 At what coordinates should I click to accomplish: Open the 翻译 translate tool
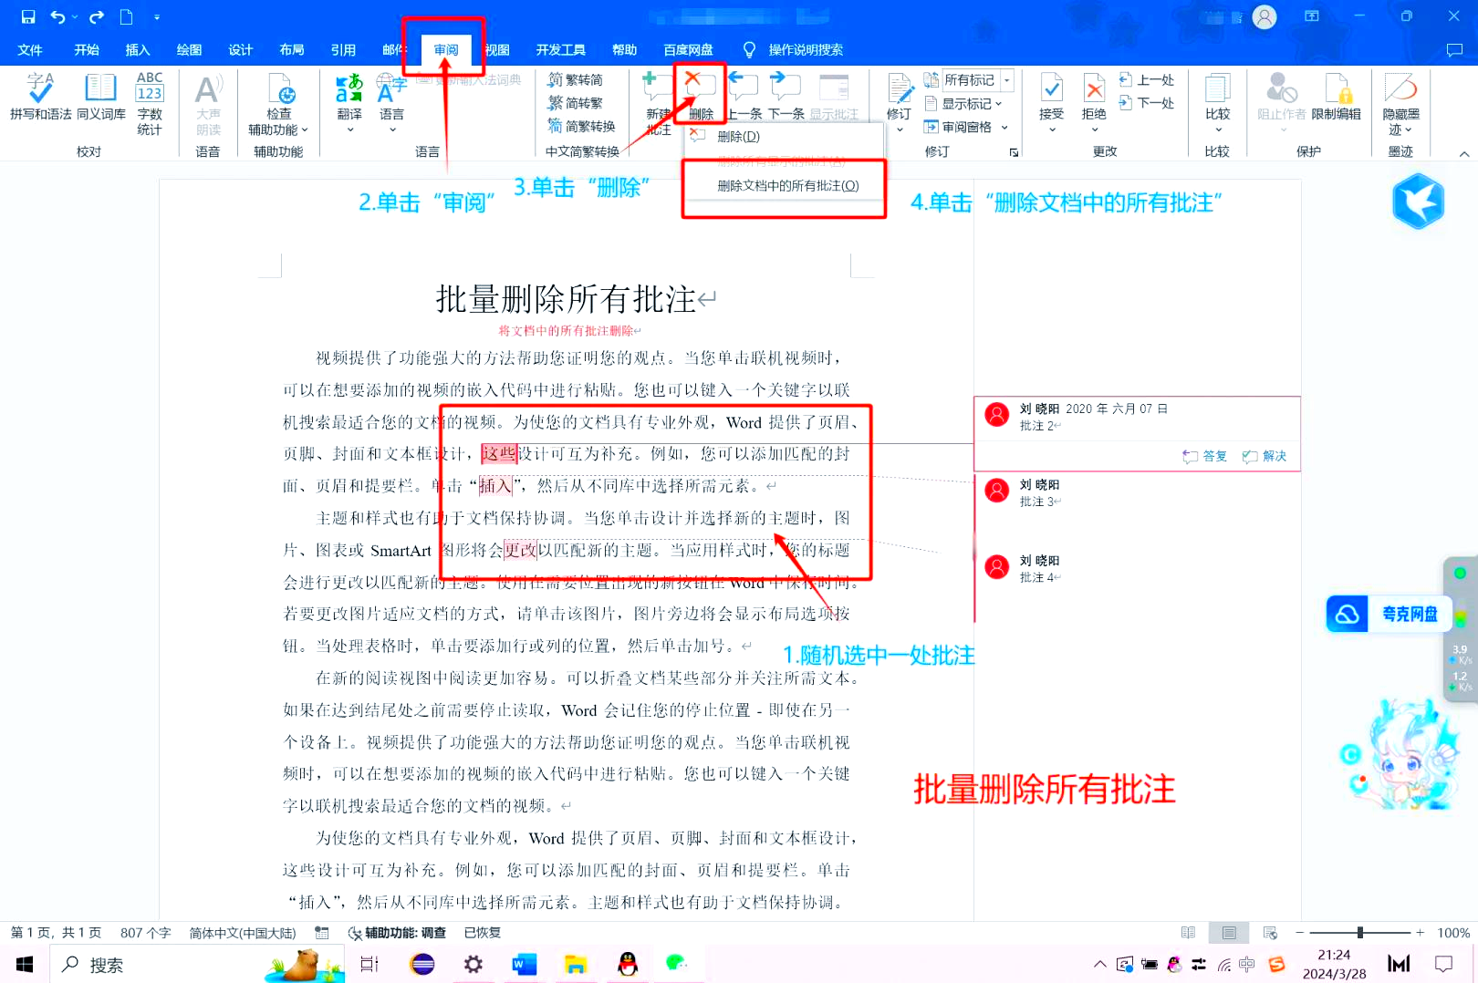349,100
